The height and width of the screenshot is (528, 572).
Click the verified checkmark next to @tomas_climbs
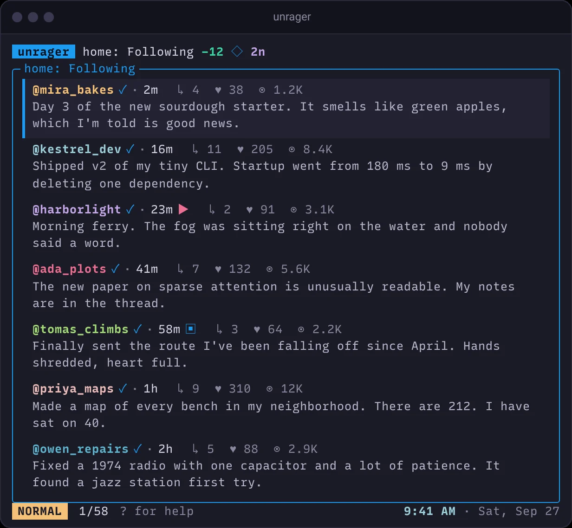[137, 329]
